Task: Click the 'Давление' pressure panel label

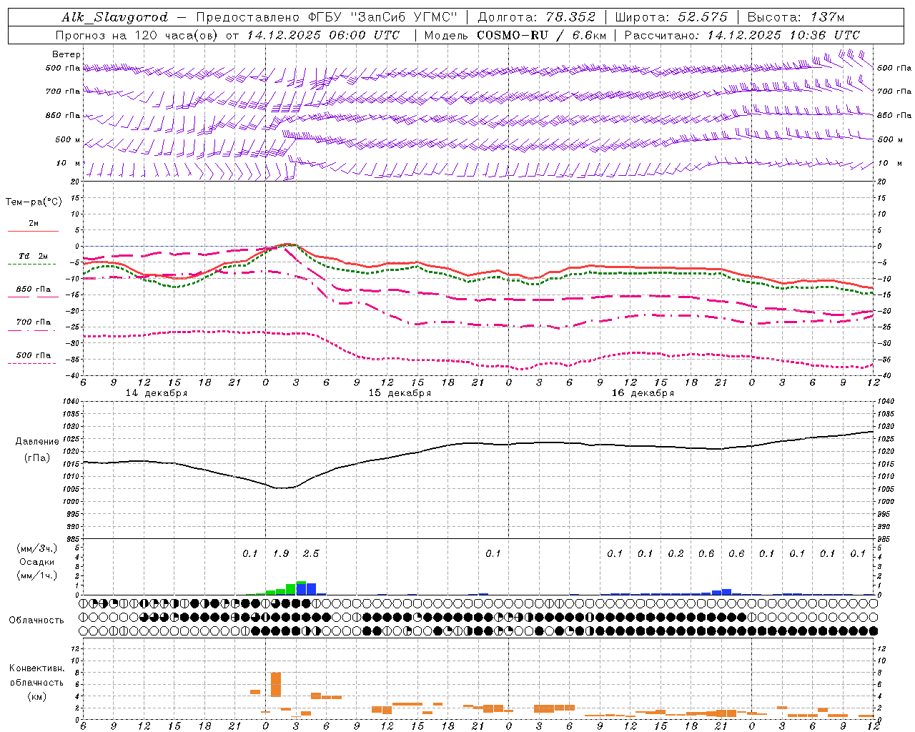Action: tap(37, 442)
